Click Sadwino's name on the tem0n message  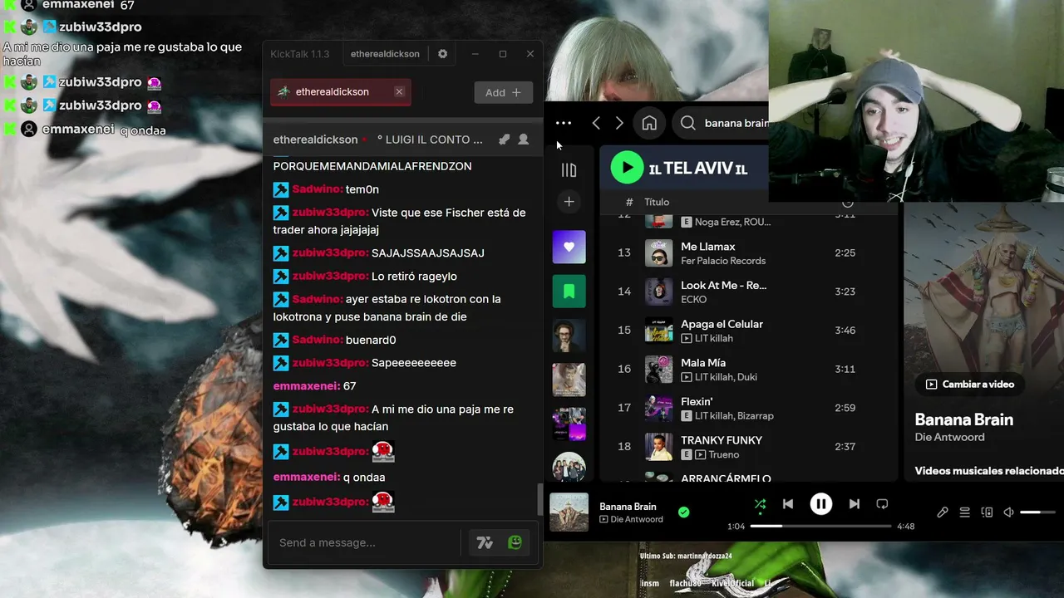tap(318, 189)
